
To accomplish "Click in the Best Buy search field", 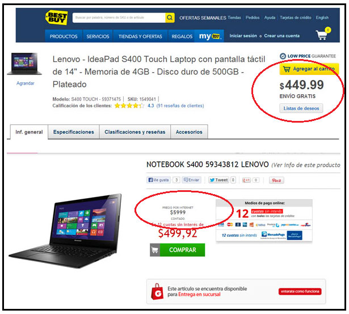I will click(x=119, y=18).
